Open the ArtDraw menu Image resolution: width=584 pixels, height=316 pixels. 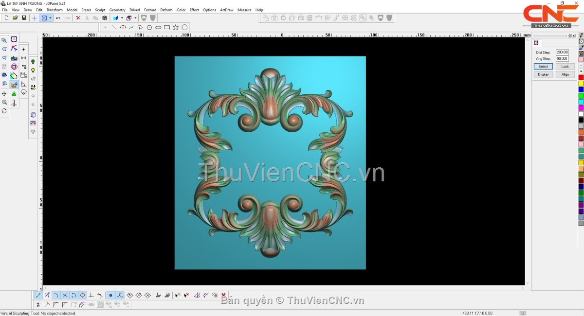point(226,10)
